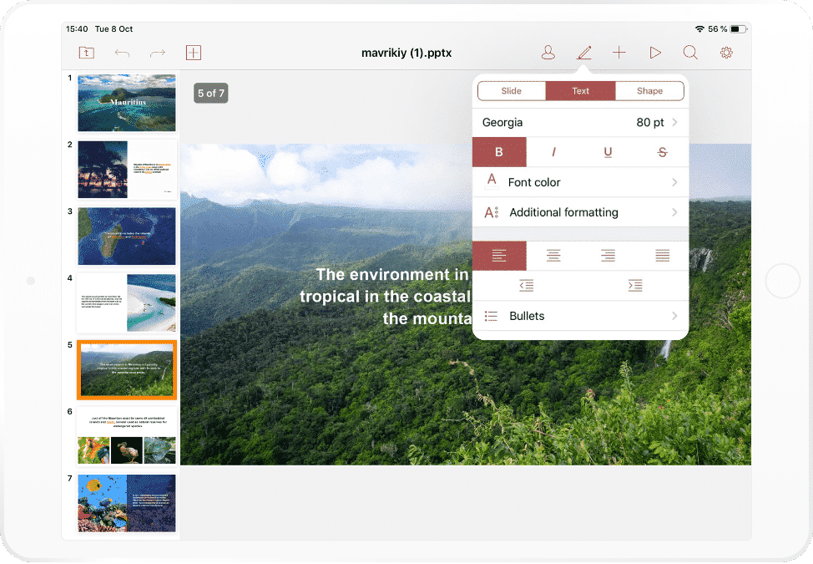The width and height of the screenshot is (813, 564).
Task: Open the Settings gear
Action: tap(726, 52)
